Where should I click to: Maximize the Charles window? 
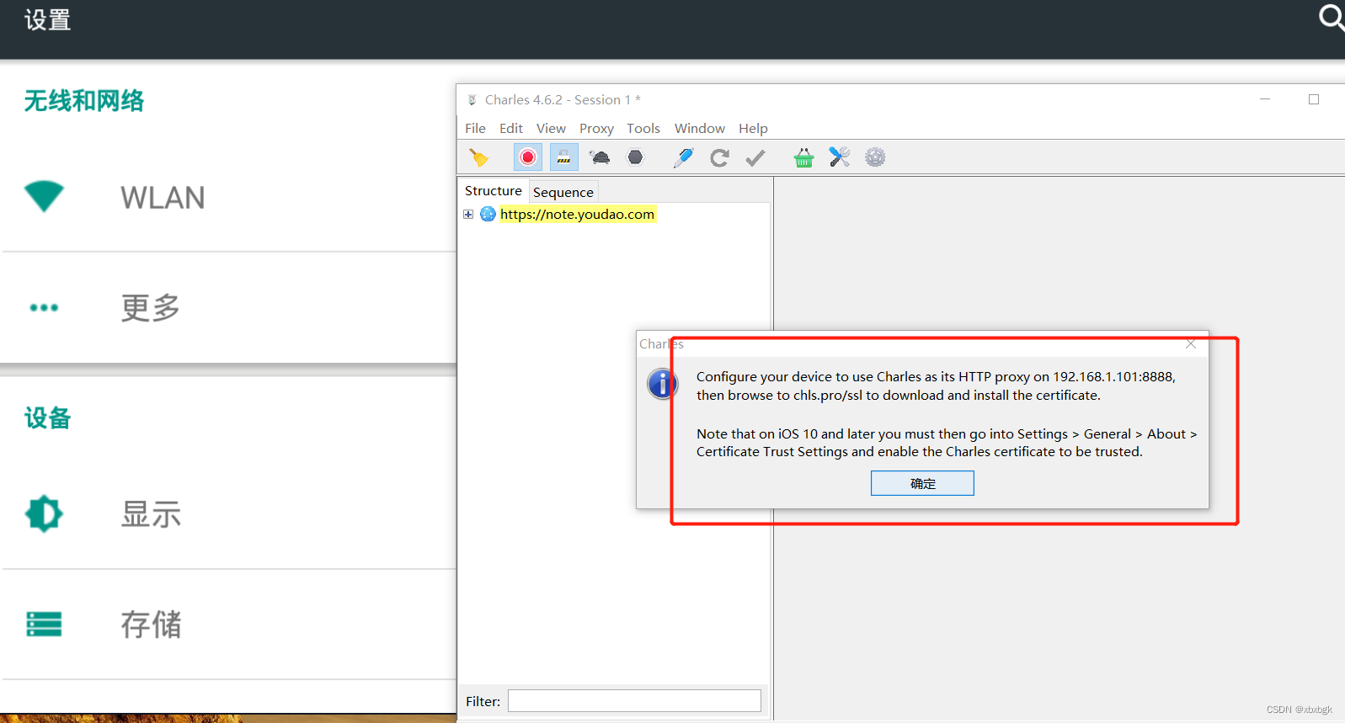point(1314,99)
